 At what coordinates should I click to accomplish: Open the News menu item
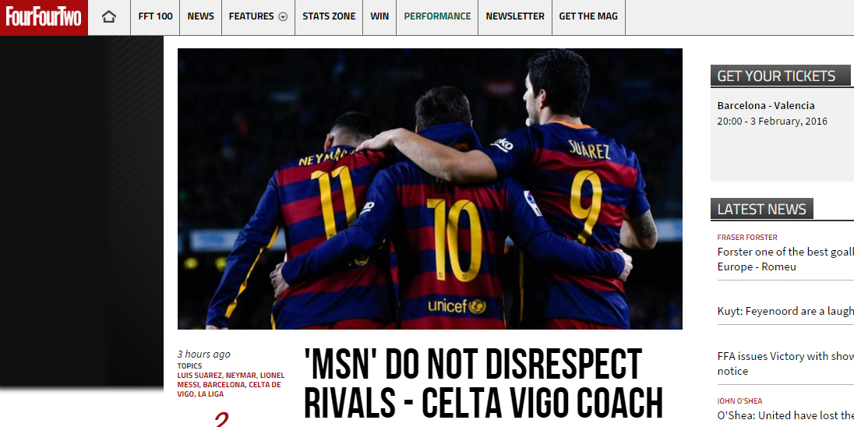click(x=200, y=16)
